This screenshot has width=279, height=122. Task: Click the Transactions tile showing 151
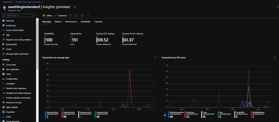[76, 39]
